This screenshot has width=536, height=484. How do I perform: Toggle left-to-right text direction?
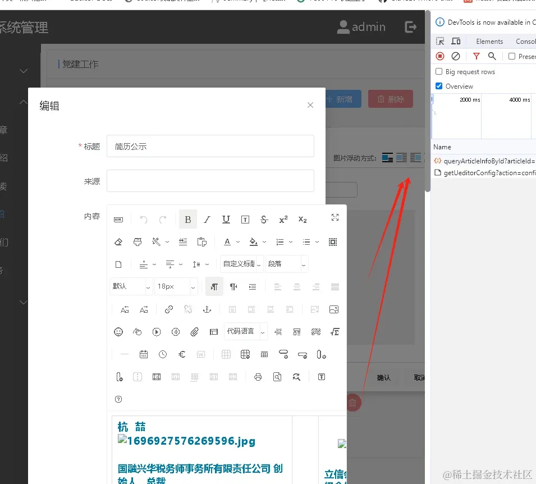[x=214, y=286]
